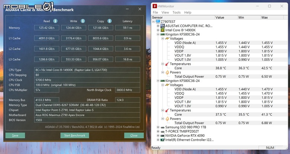Select the Memory Latency 59.1 ns field
Image resolution: width=290 pixels, height=154 pixels.
128,28
